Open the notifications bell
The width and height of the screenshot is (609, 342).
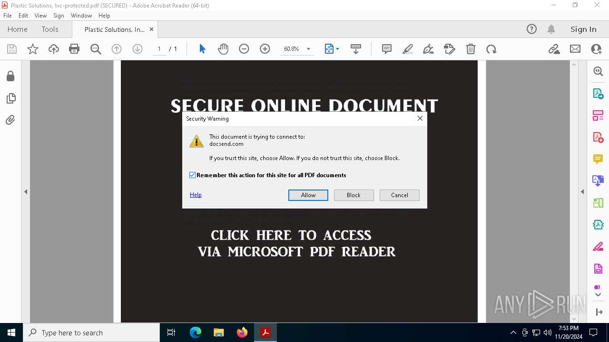tap(551, 29)
